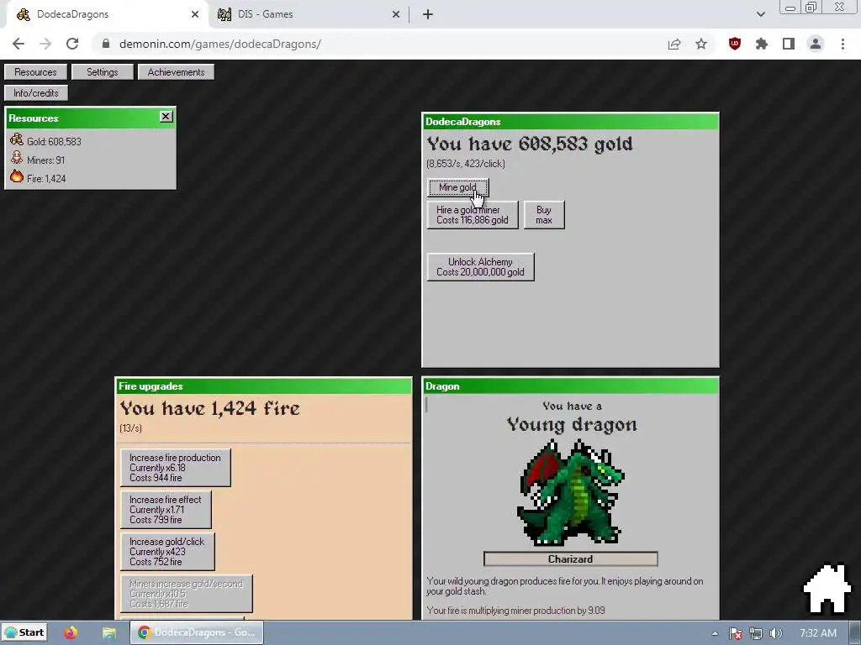This screenshot has height=645, width=861.
Task: Open the Chrome profile avatar
Action: point(816,44)
